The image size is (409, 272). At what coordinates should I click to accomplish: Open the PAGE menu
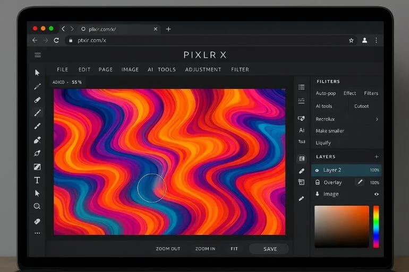pos(106,69)
